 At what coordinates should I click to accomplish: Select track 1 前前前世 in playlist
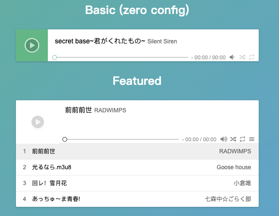pyautogui.click(x=137, y=151)
